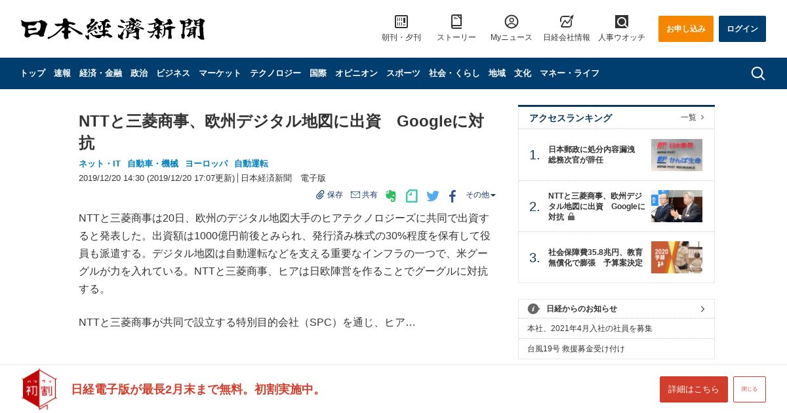This screenshot has width=787, height=413.
Task: Open ranking article 日本郵政に処分内容漏洩
Action: (592, 155)
